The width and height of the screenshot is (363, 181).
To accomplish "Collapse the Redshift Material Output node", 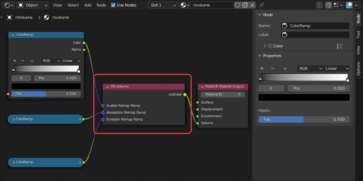I will [202, 87].
